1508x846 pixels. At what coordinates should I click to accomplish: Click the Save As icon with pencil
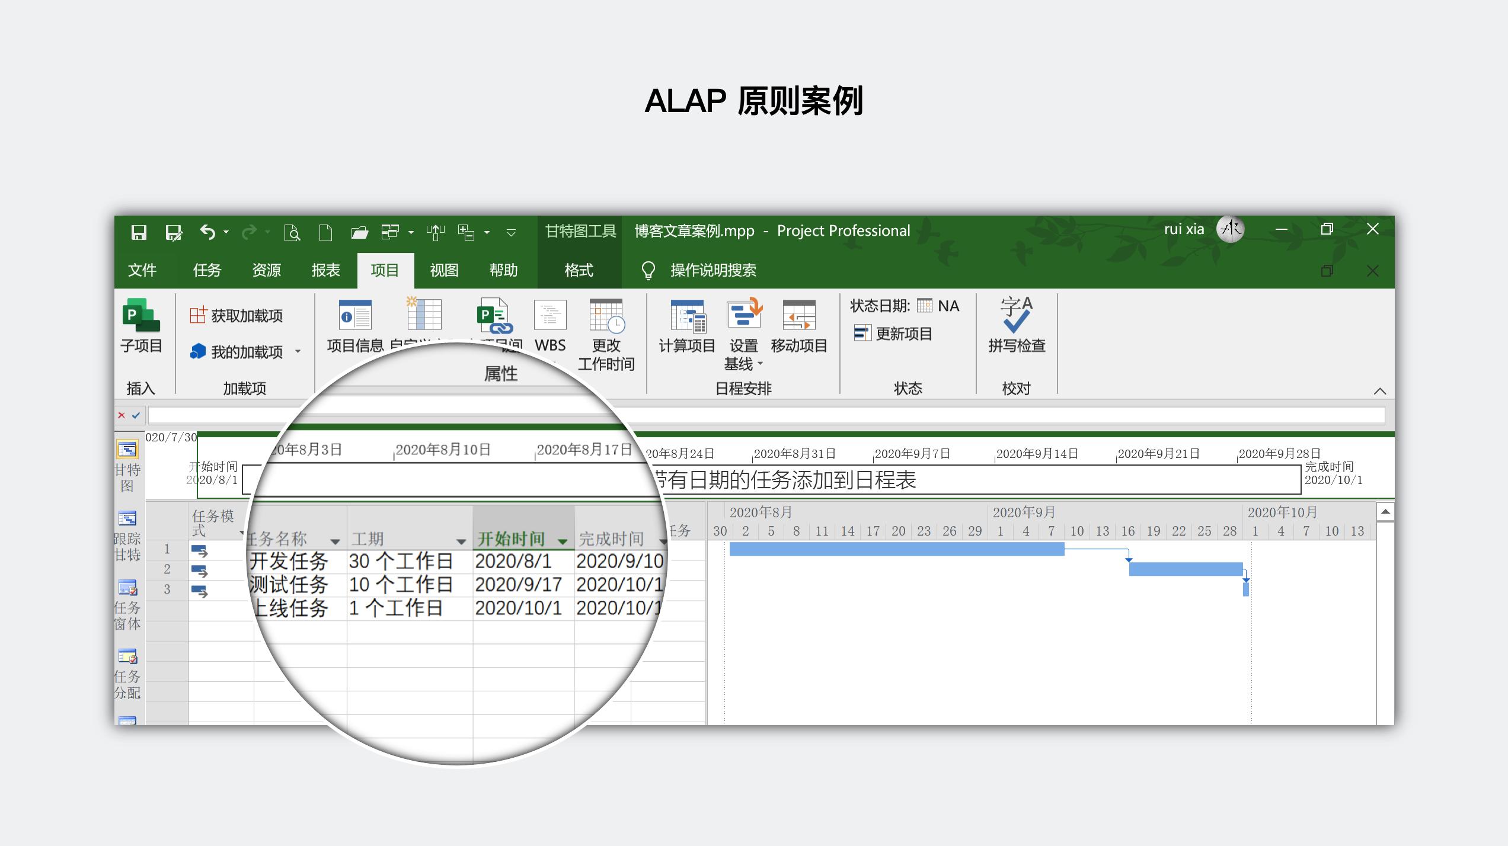174,232
